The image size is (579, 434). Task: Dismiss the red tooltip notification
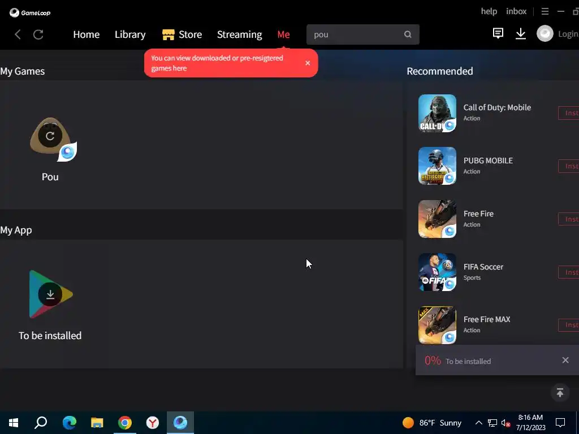point(308,63)
